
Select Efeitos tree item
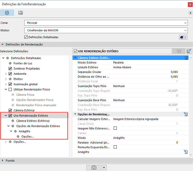pos(18,79)
